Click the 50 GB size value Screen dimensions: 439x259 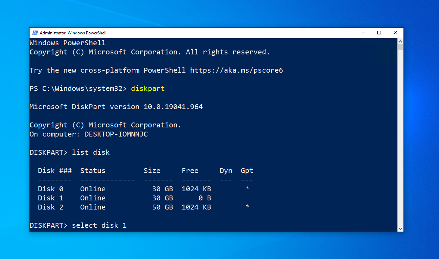coord(162,207)
